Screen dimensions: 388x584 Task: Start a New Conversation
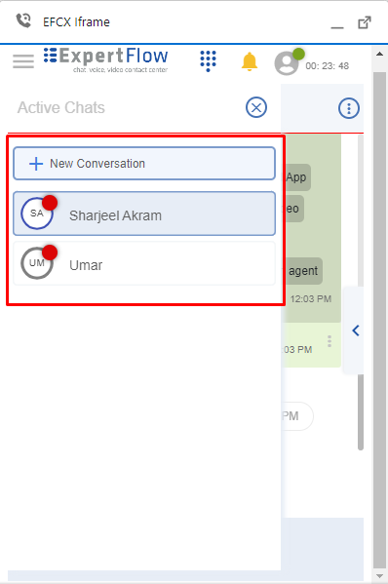[x=144, y=163]
